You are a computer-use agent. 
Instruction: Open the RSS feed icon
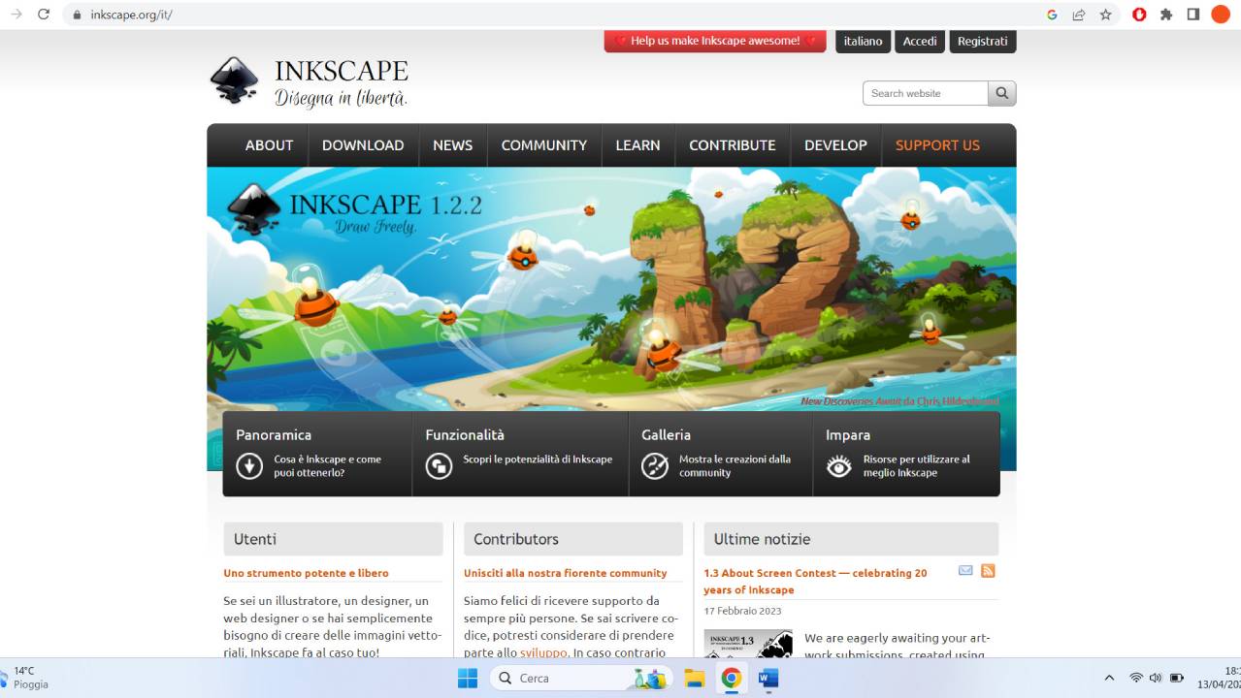(x=988, y=571)
